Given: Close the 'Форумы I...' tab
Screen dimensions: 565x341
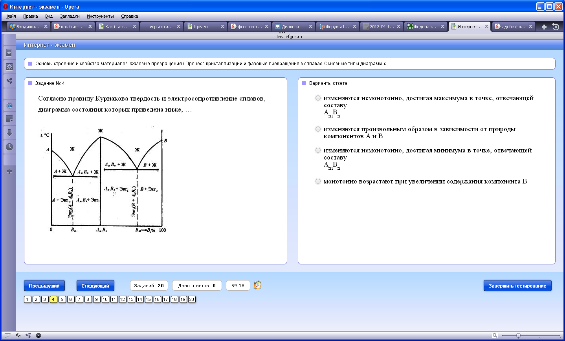Looking at the screenshot, I should click(x=354, y=26).
